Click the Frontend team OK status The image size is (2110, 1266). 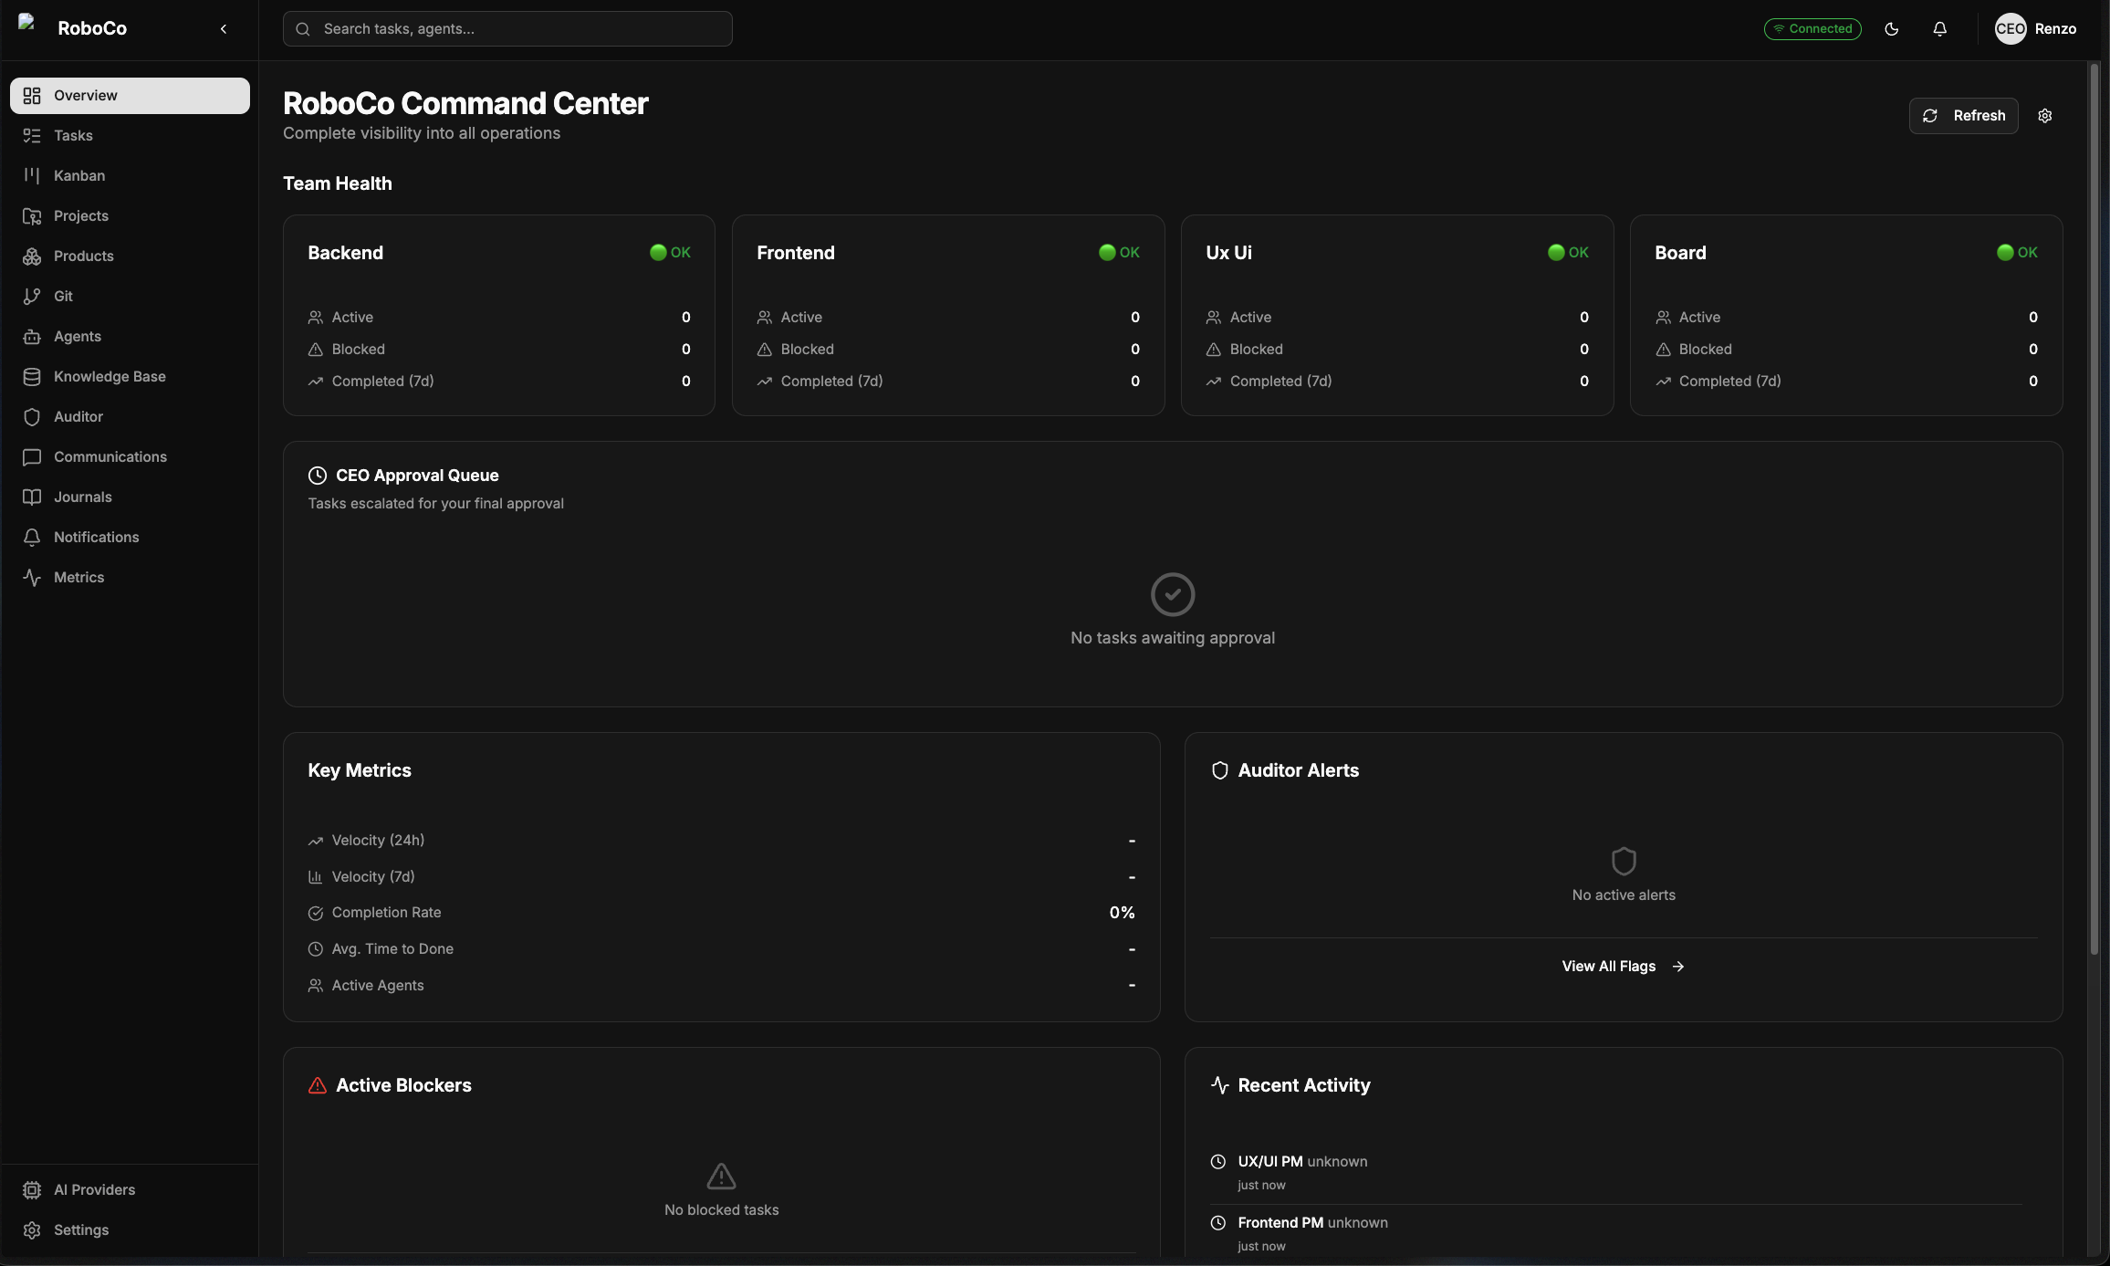(x=1119, y=253)
